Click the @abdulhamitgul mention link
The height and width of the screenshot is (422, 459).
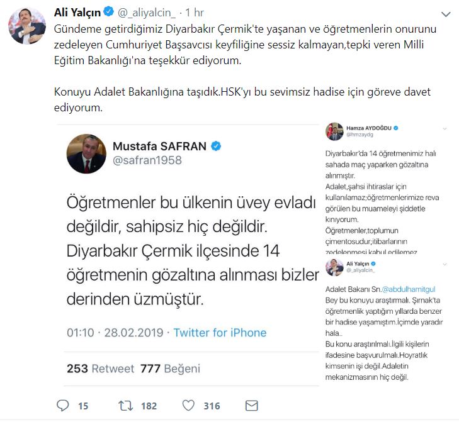[x=409, y=289]
